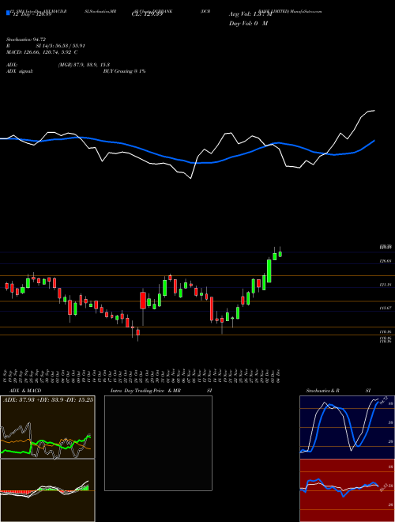
Task: Open the blue Stochastics chart panel
Action: point(347,427)
